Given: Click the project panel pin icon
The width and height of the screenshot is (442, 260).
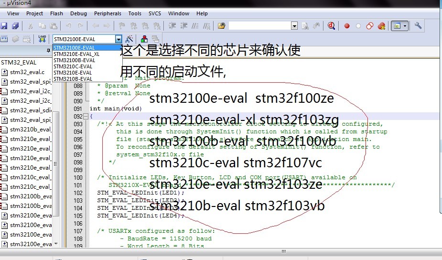Looking at the screenshot, I should point(48,51).
